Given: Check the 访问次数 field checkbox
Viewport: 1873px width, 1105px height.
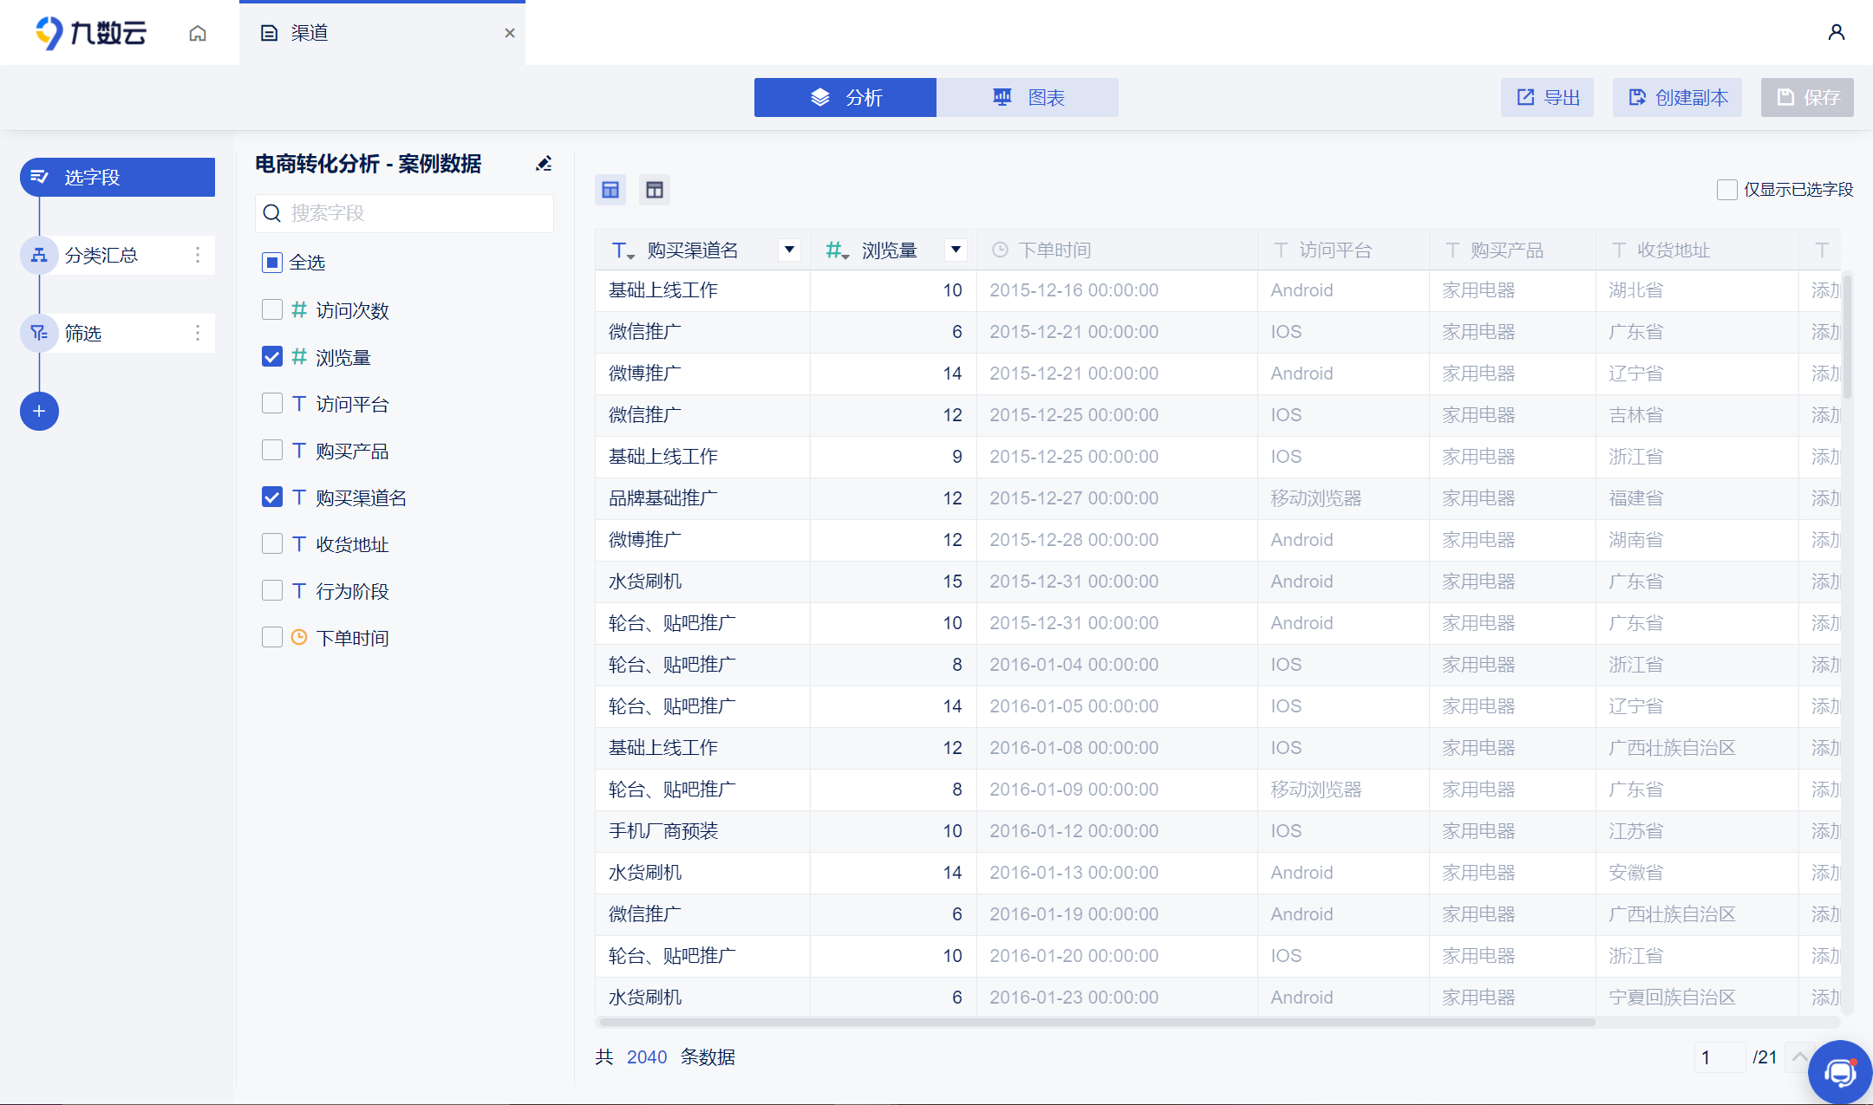Looking at the screenshot, I should pyautogui.click(x=272, y=309).
